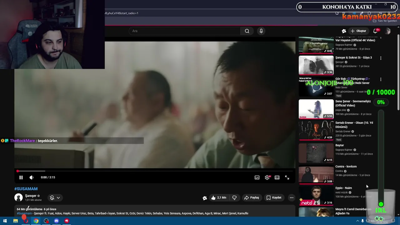The height and width of the screenshot is (225, 400).
Task: Open the Contra - kıvılcım video title
Action: pyautogui.click(x=346, y=167)
